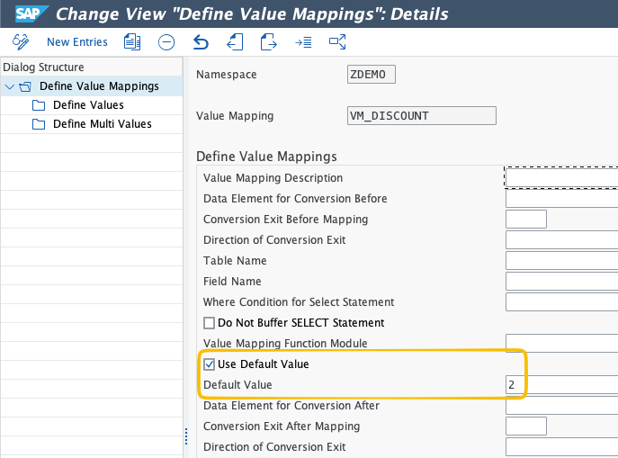618x458 pixels.
Task: Click Where Condition for Select Statement field
Action: coord(561,302)
